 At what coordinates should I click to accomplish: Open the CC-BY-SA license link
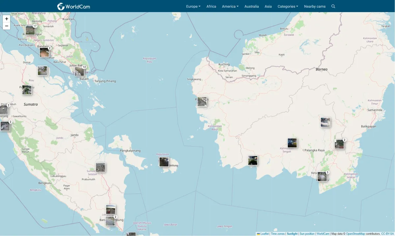click(387, 234)
